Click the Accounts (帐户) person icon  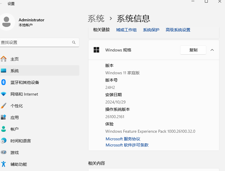coord(4,129)
